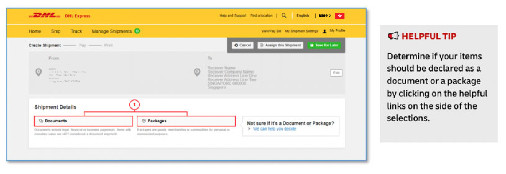Select the Documents shipment type
The width and height of the screenshot is (506, 174).
coord(84,121)
